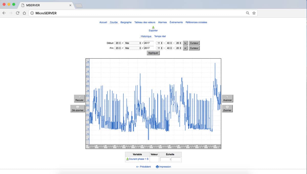Click the Fin year input field

(149, 48)
